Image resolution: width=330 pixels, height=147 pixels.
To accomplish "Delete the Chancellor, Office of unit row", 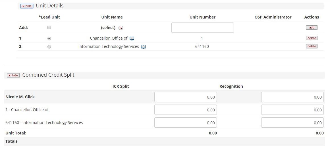I will tap(312, 38).
